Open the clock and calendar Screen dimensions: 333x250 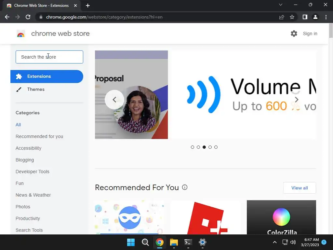coord(310,242)
